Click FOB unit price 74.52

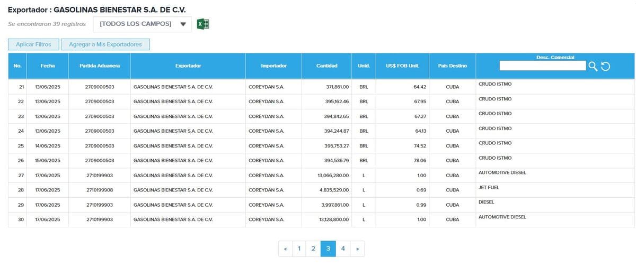pyautogui.click(x=420, y=146)
